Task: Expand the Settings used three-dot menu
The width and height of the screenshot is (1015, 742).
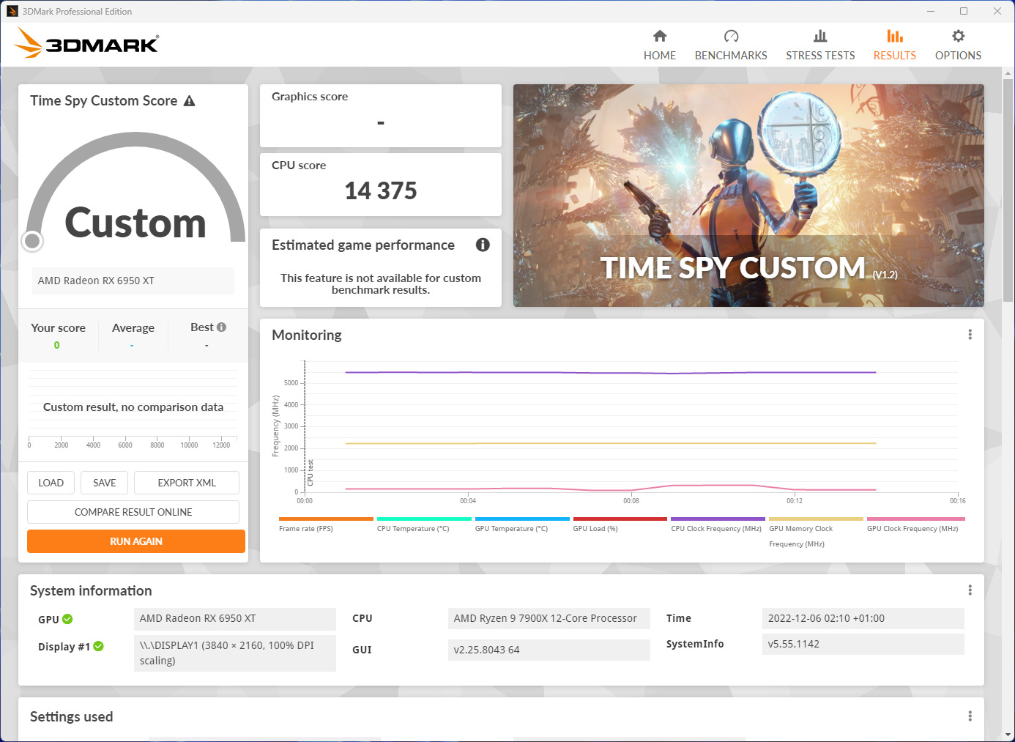Action: point(970,716)
